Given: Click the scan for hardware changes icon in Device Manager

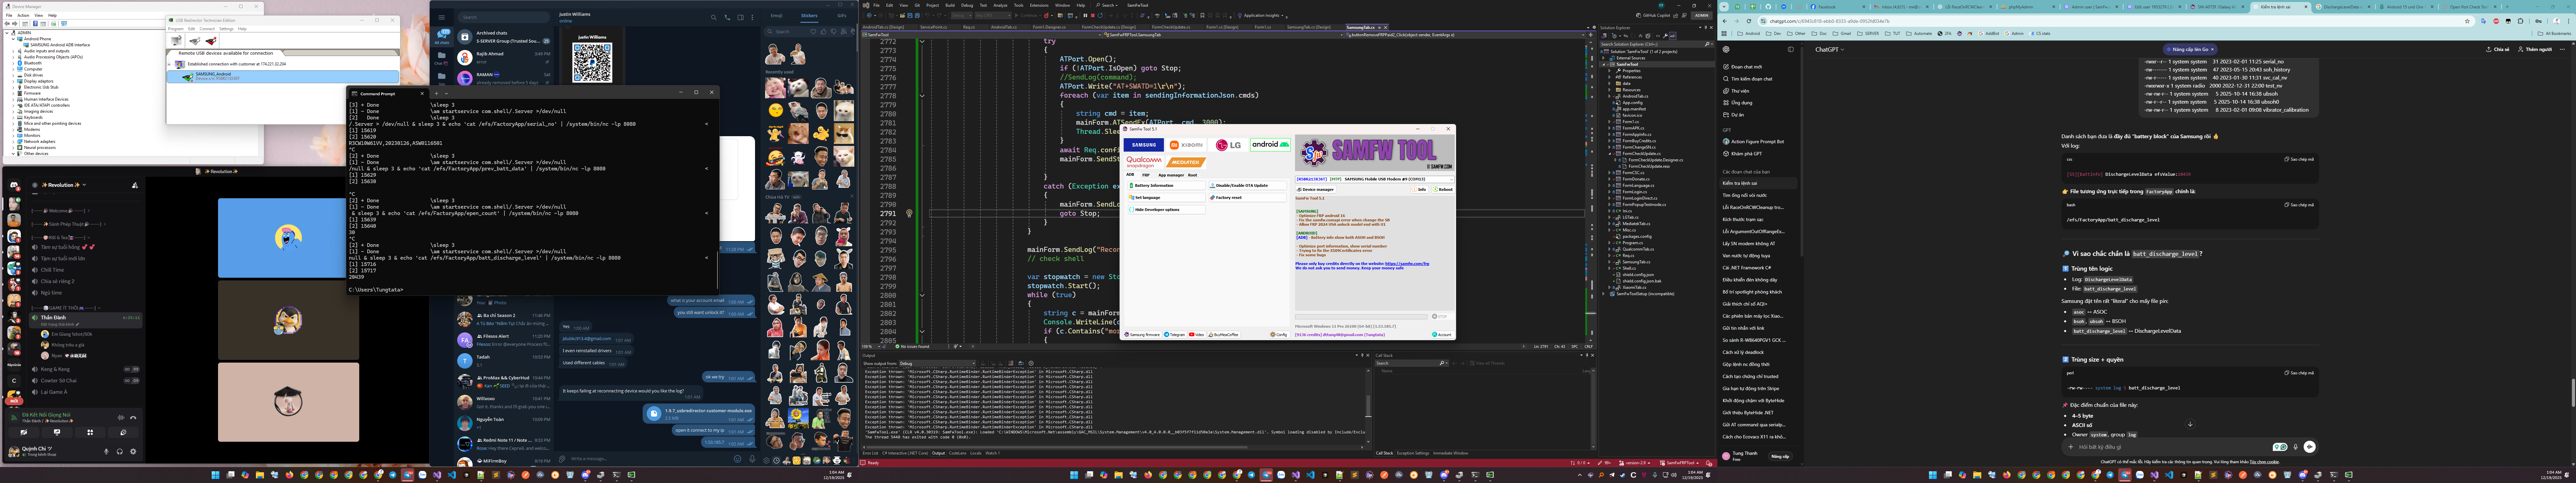Looking at the screenshot, I should click(x=64, y=24).
